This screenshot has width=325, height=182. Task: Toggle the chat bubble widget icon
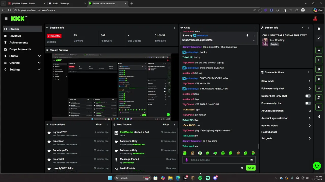point(319,79)
